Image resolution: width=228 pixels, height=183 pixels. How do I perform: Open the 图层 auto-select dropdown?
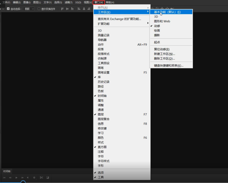(29, 9)
